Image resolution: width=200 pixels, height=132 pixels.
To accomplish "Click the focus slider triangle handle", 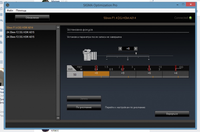I will click(x=136, y=53).
